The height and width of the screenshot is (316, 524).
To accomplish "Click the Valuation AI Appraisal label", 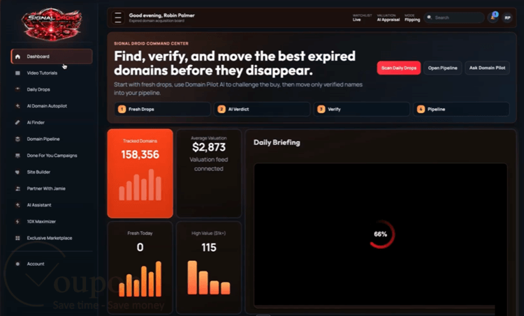I will click(388, 17).
